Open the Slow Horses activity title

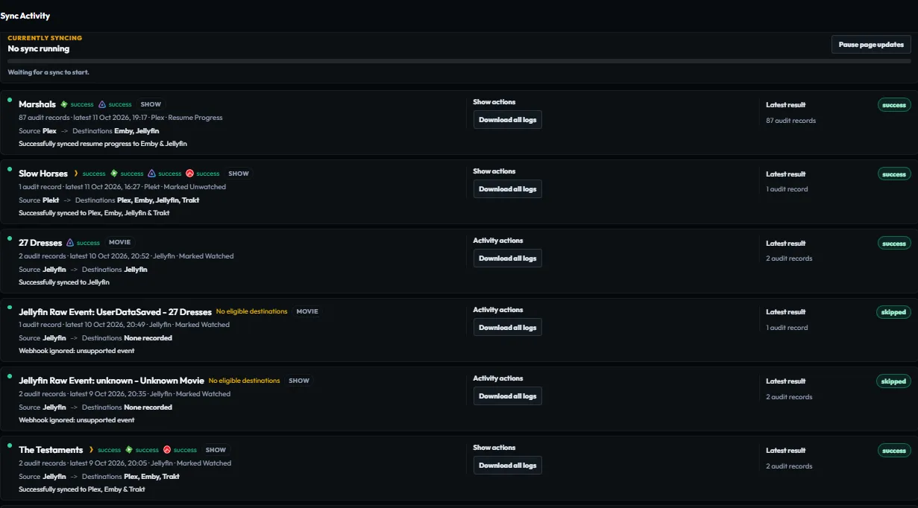43,174
